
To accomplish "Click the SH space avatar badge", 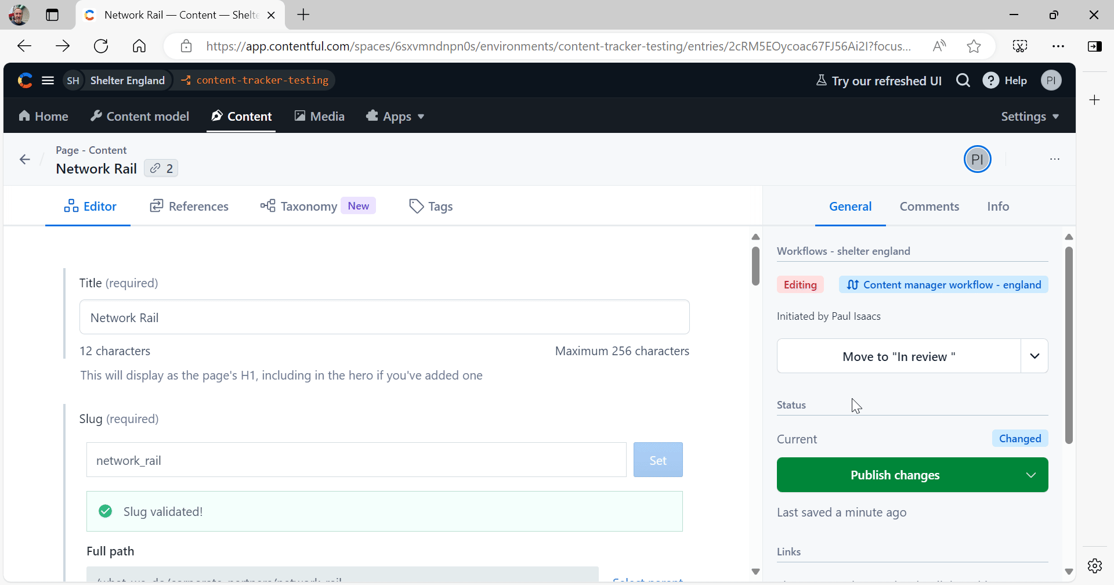I will tap(73, 81).
